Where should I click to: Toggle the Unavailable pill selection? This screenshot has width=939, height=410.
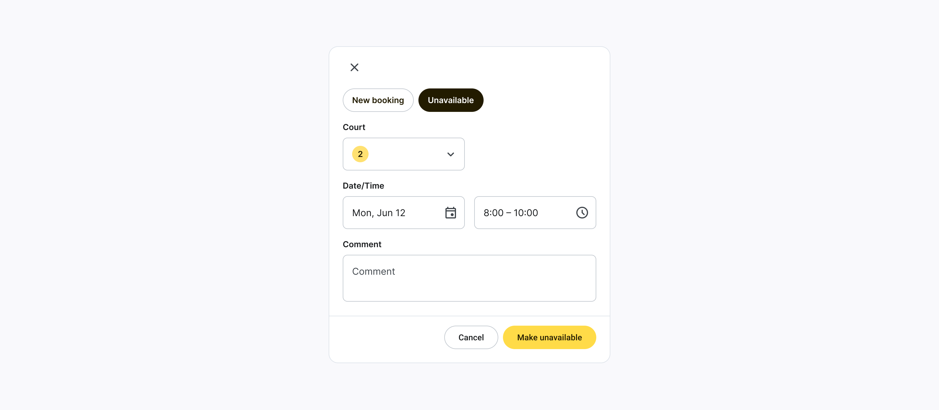point(450,100)
